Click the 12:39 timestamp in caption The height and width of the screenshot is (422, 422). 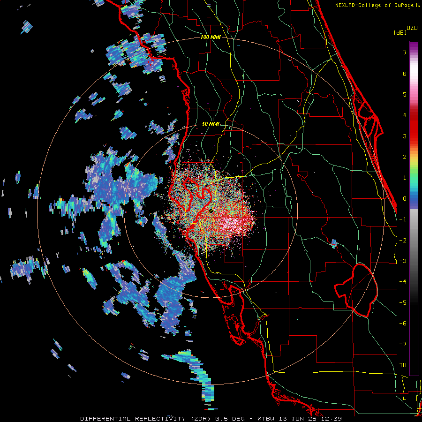[331, 419]
